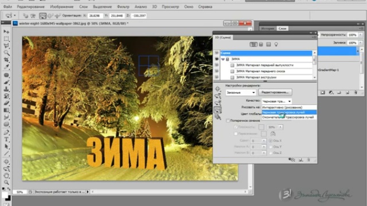Filter 3D panel by meshes icon
Screen dimensions: 367x206
click(261, 45)
